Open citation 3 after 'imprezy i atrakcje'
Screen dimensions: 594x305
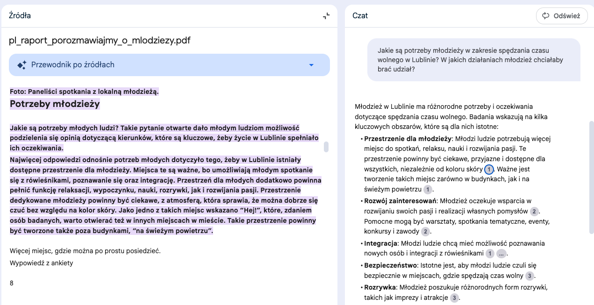tap(454, 298)
